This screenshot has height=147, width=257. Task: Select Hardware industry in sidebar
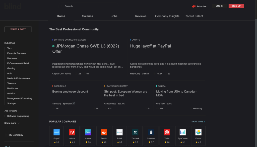point(12,58)
